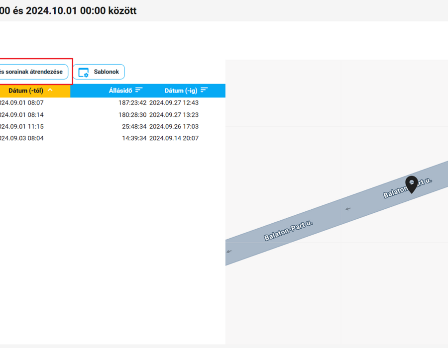The width and height of the screenshot is (448, 348).
Task: Toggle ascending arrow on Dátum (-tól)
Action: point(50,90)
